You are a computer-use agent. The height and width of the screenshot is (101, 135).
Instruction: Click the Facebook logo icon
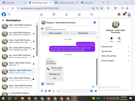(4, 14)
